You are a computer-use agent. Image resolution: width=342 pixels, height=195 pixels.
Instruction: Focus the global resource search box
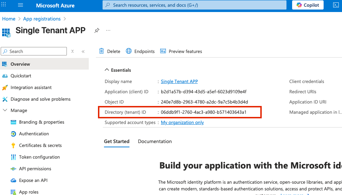click(194, 5)
